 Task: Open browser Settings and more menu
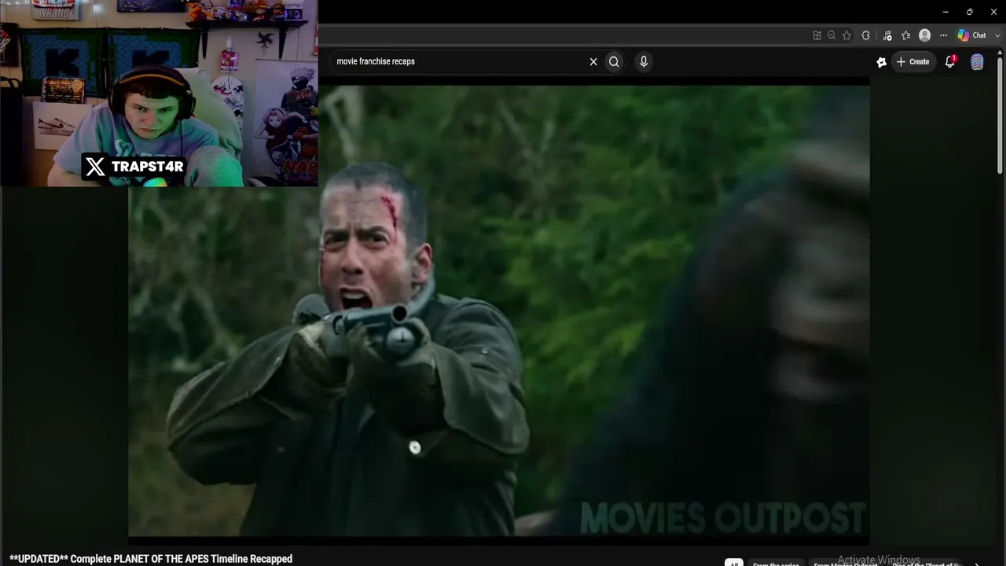(x=944, y=35)
